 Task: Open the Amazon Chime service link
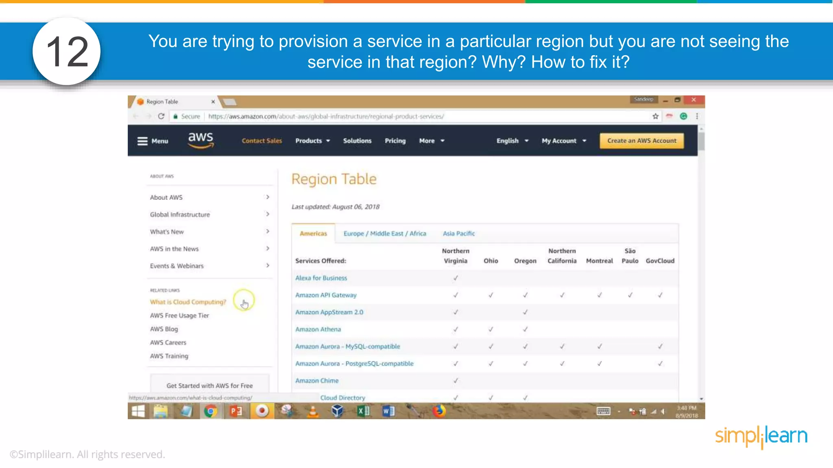click(317, 380)
